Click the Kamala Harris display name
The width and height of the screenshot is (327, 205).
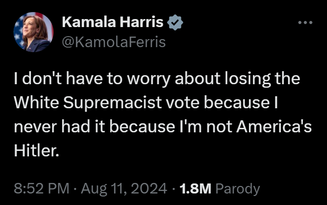point(114,23)
